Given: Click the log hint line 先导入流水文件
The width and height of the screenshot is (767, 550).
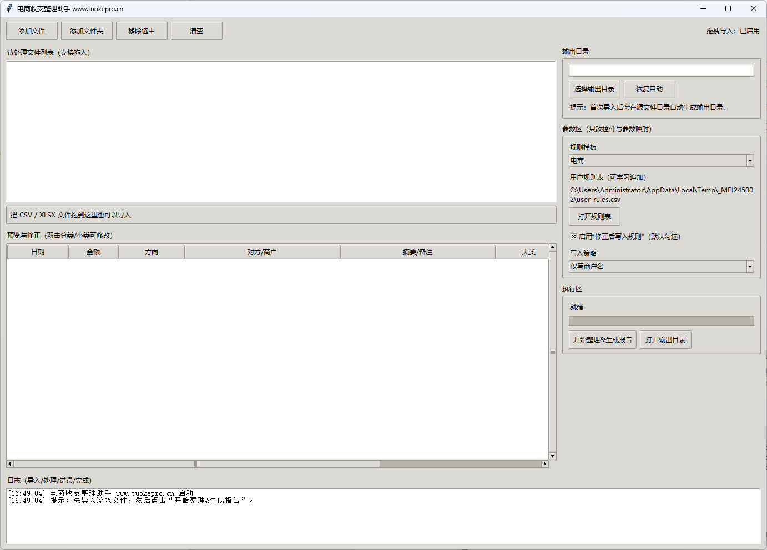Looking at the screenshot, I should point(130,500).
